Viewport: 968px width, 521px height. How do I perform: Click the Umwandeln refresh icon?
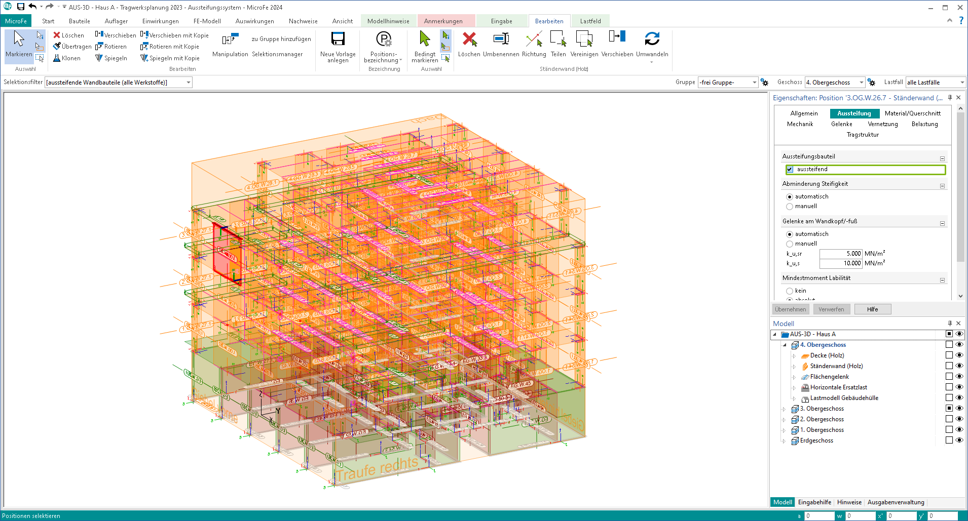[x=652, y=39]
